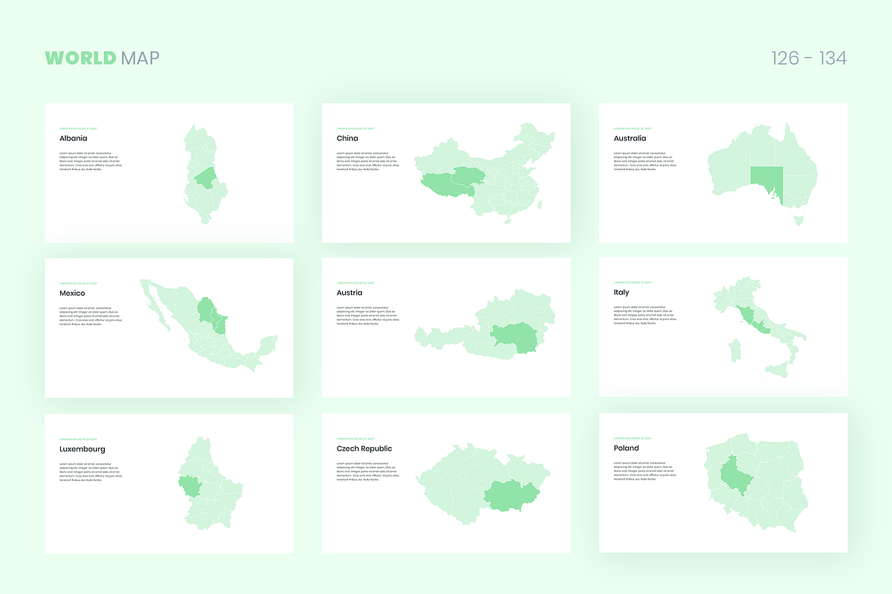
Task: Select the small green caption above "Poland"
Action: pos(633,438)
